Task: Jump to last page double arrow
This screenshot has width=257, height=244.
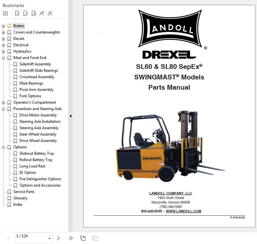Action: tap(71, 238)
